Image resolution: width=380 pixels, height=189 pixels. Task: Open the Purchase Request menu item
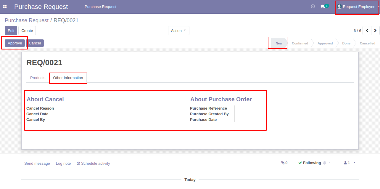(x=100, y=7)
